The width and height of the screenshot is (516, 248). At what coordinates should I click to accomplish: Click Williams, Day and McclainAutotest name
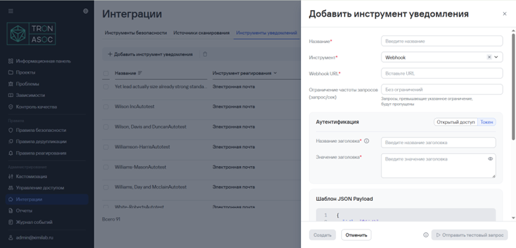coord(151,187)
